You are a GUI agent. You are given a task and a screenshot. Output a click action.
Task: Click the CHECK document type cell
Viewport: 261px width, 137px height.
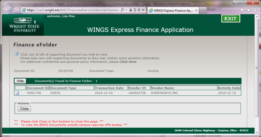coord(55,93)
